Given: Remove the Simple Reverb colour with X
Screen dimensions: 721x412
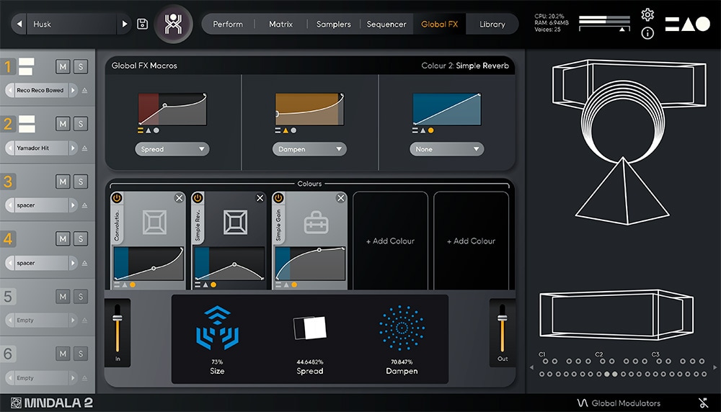Looking at the screenshot, I should coord(260,198).
